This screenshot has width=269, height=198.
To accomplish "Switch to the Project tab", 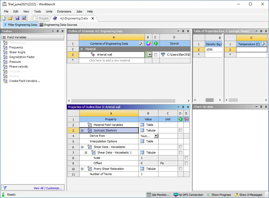I will 41,18.
